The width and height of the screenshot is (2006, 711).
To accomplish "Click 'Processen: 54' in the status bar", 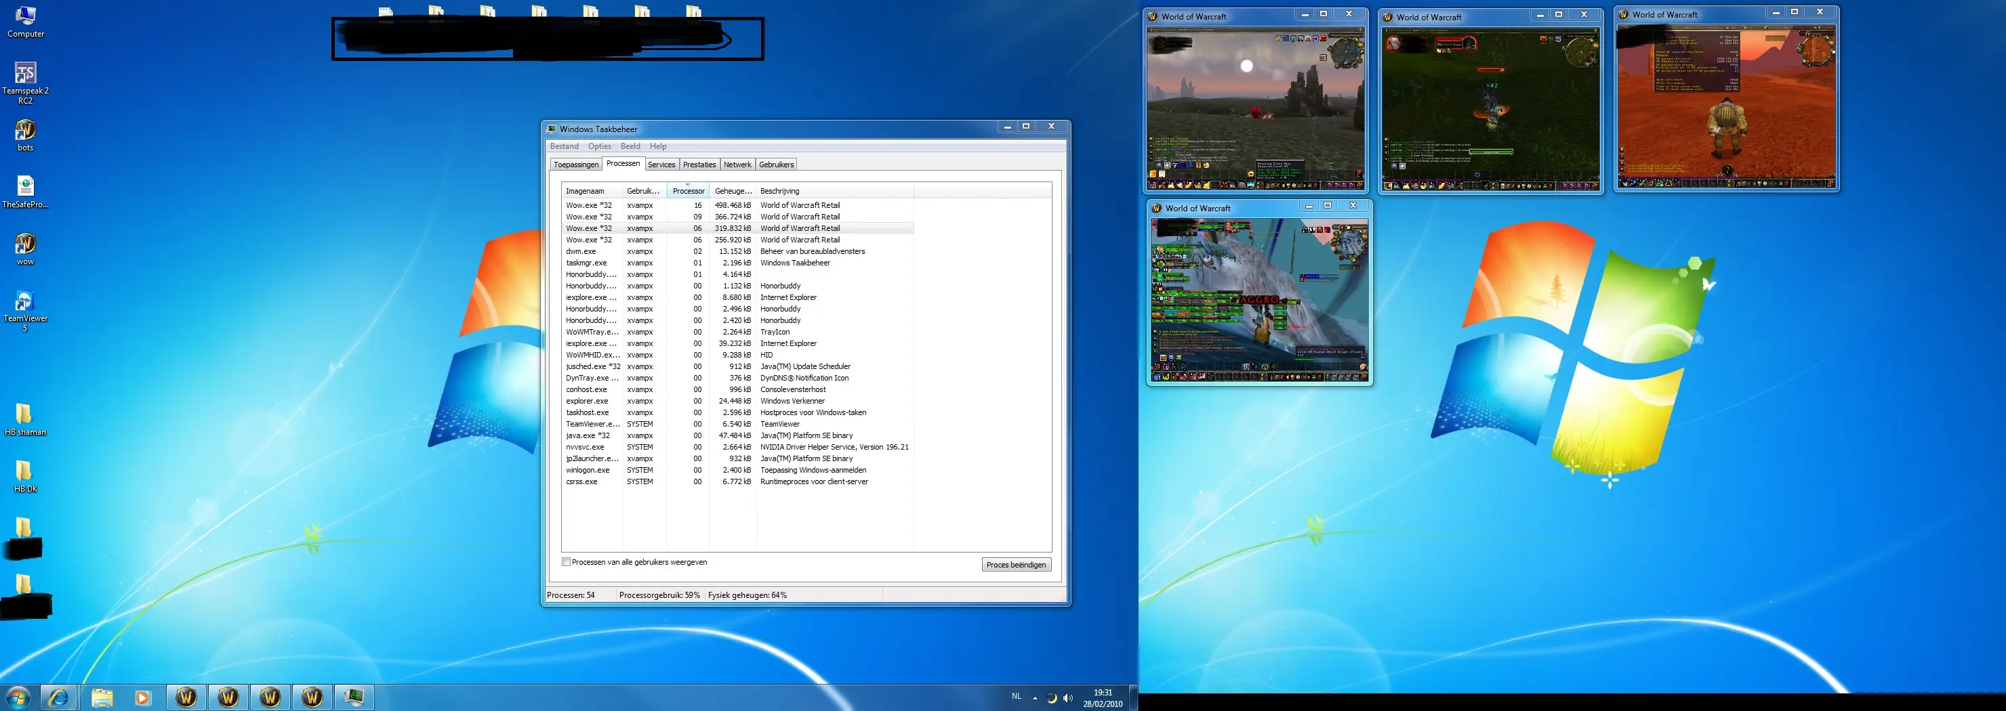I will point(571,595).
